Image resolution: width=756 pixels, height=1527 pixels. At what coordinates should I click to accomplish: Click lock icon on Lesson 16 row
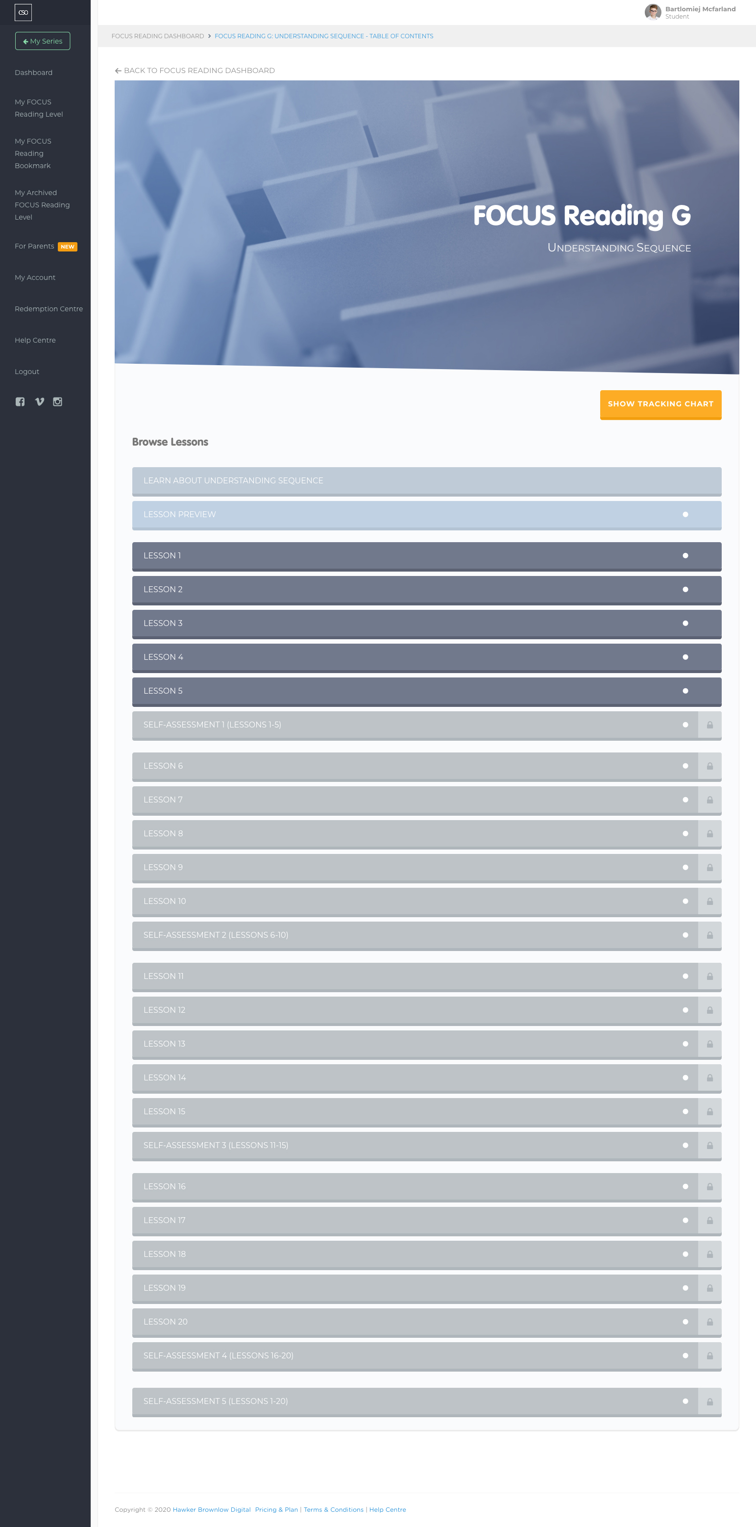(x=709, y=1187)
